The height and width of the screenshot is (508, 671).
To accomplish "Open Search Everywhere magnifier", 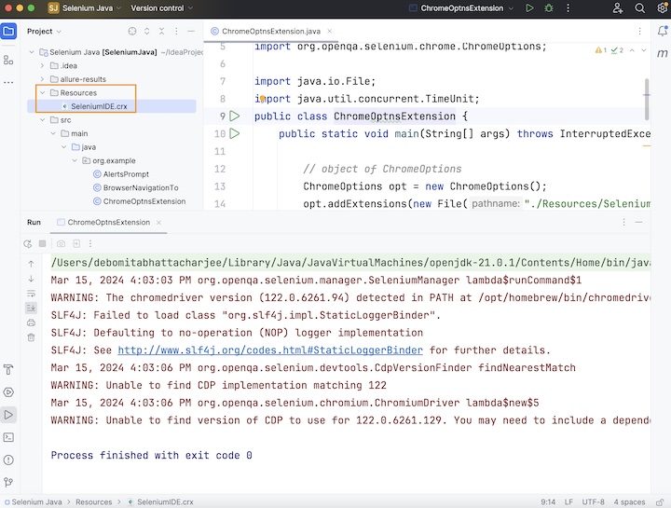I will click(x=639, y=8).
